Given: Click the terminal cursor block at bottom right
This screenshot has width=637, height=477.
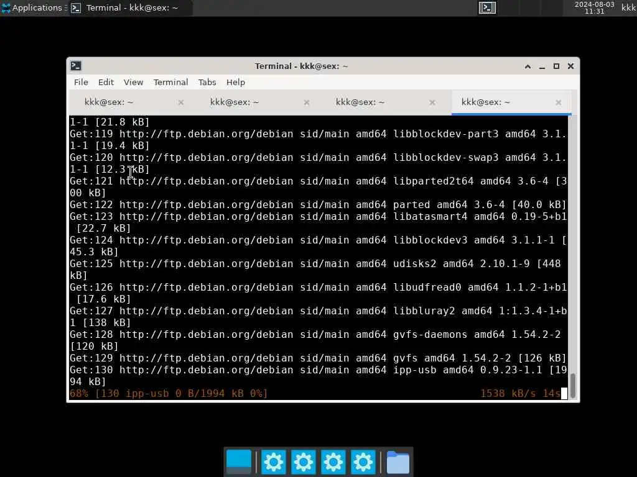Looking at the screenshot, I should click(x=564, y=393).
